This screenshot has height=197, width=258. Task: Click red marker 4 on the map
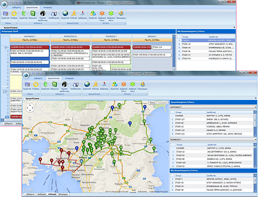pyautogui.click(x=40, y=160)
